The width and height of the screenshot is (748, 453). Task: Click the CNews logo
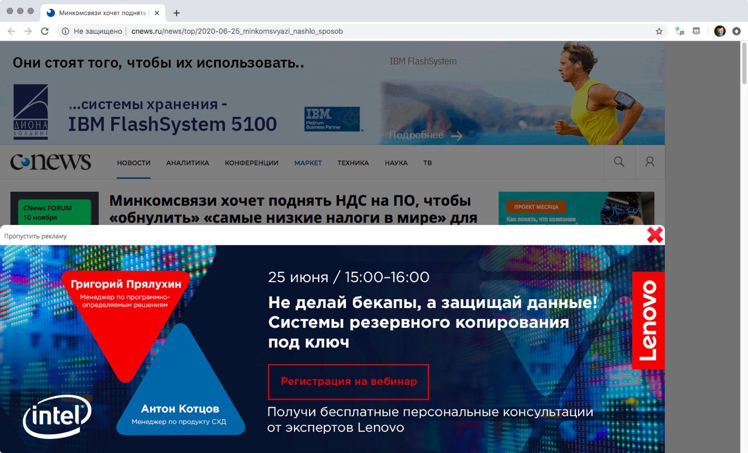pyautogui.click(x=50, y=162)
